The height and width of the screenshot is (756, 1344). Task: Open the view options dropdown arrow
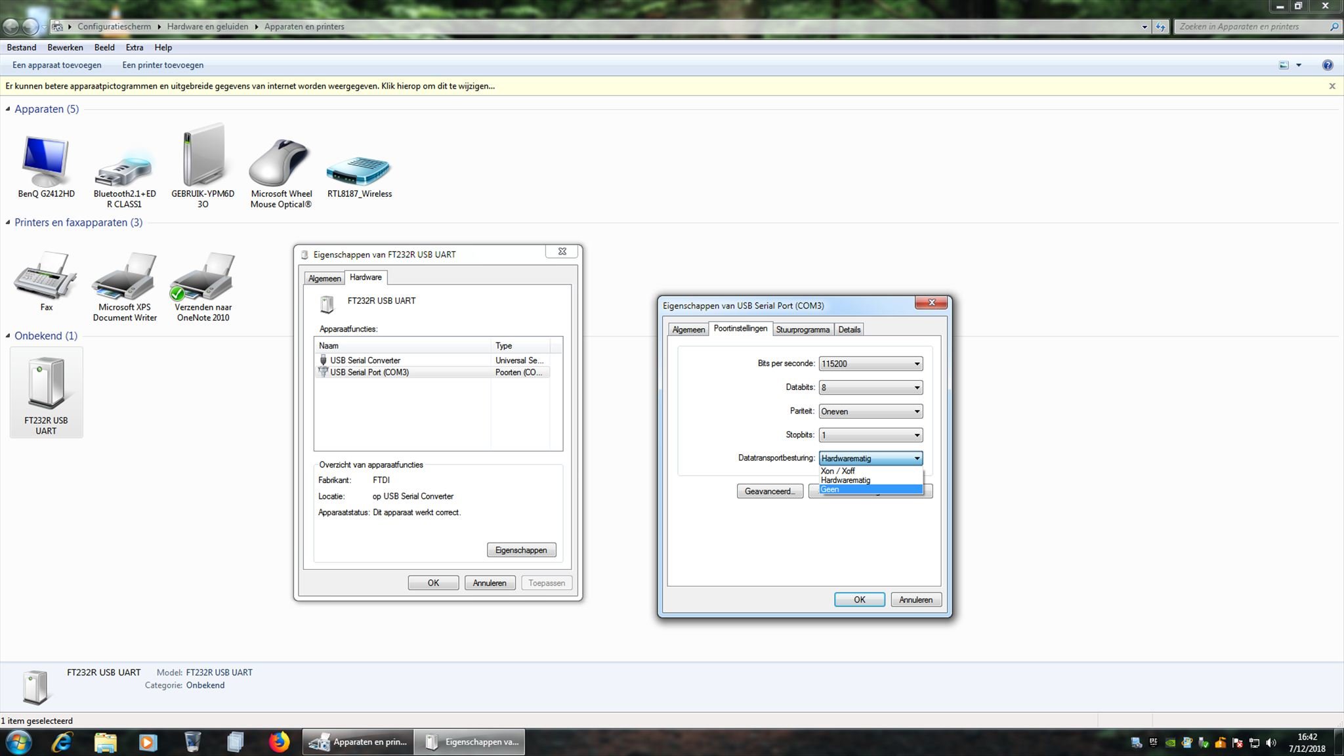coord(1298,65)
